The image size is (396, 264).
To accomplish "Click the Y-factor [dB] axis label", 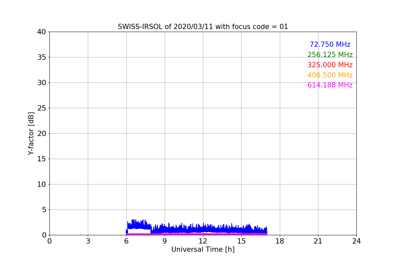I will [x=31, y=133].
